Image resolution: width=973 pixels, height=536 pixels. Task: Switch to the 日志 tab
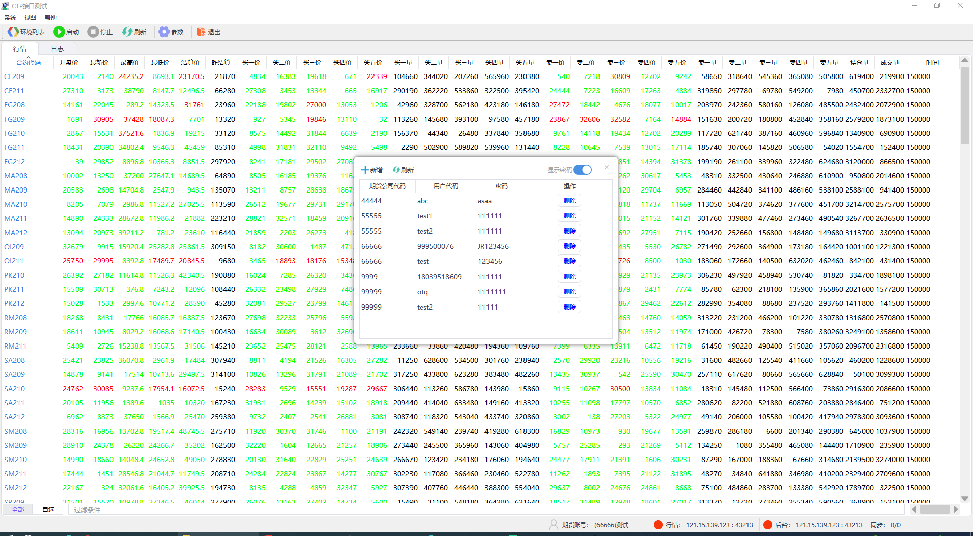coord(57,49)
